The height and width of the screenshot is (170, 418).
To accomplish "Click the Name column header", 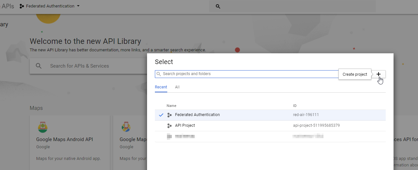I will click(x=171, y=106).
